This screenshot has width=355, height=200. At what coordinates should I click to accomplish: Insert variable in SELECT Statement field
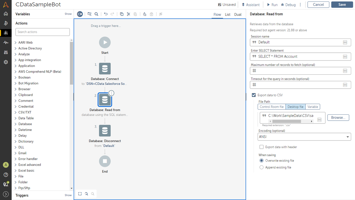coord(345,57)
